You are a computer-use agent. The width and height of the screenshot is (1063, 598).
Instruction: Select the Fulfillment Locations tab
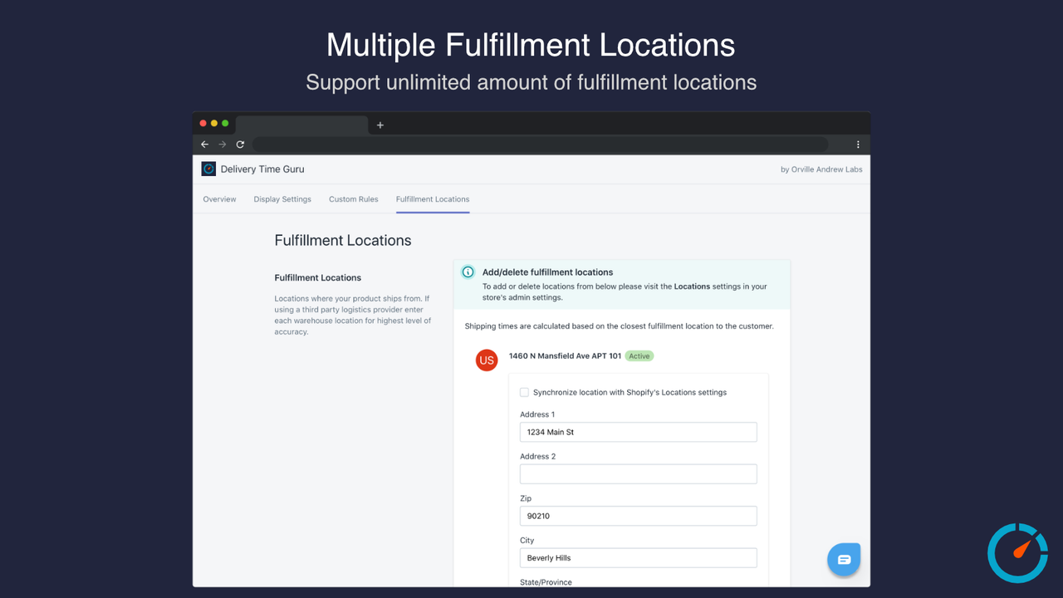point(432,199)
